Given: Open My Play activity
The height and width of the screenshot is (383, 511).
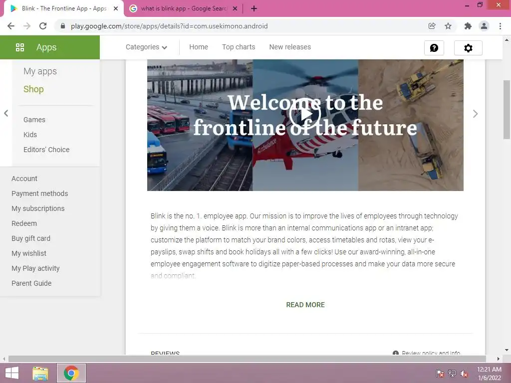Looking at the screenshot, I should [35, 268].
